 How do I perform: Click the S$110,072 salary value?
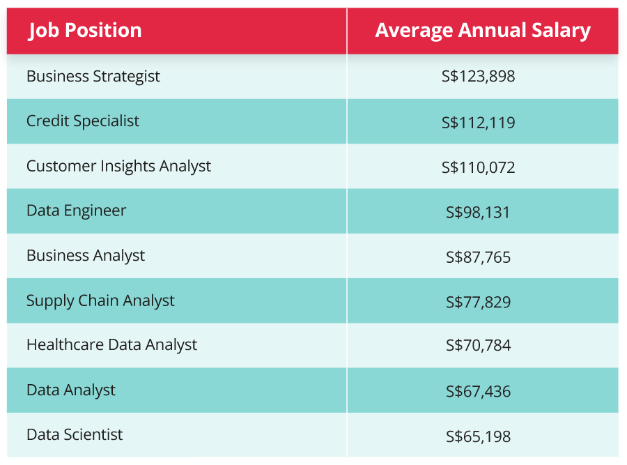[x=479, y=167]
